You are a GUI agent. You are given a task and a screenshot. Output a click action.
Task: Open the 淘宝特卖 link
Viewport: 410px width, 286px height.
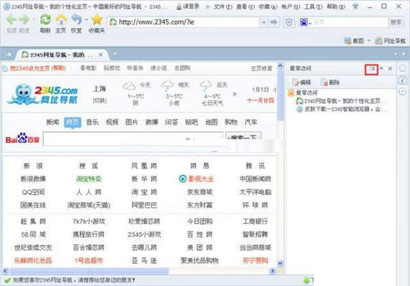pyautogui.click(x=89, y=179)
